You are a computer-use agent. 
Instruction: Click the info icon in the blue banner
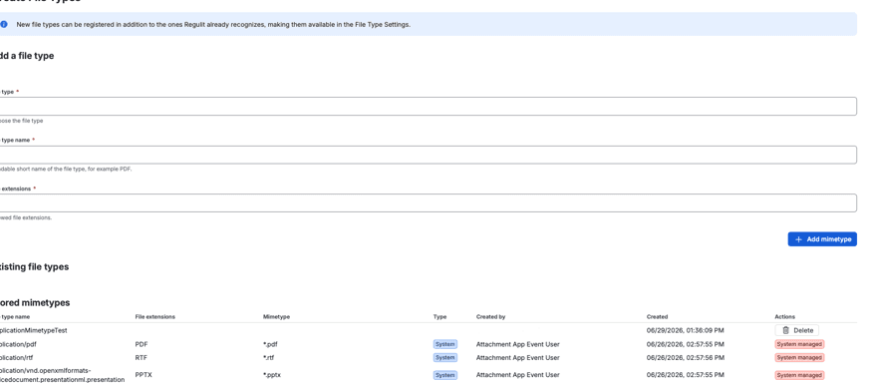4,25
